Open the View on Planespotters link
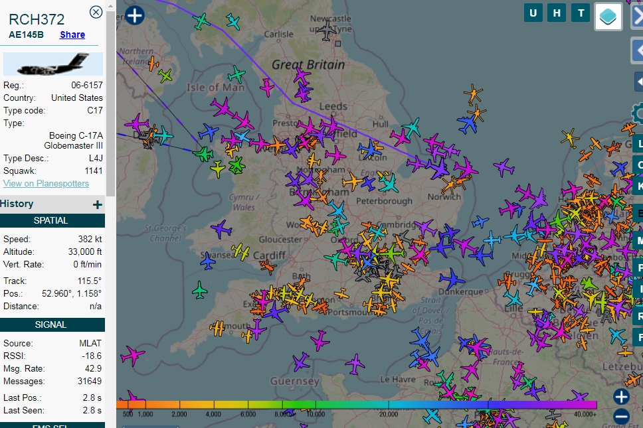The image size is (643, 428). click(x=46, y=184)
